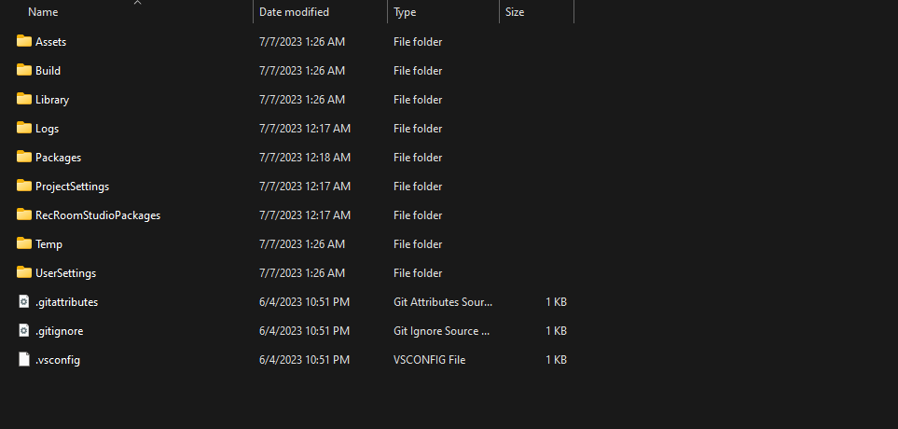Click the .gitignore file icon

click(24, 330)
